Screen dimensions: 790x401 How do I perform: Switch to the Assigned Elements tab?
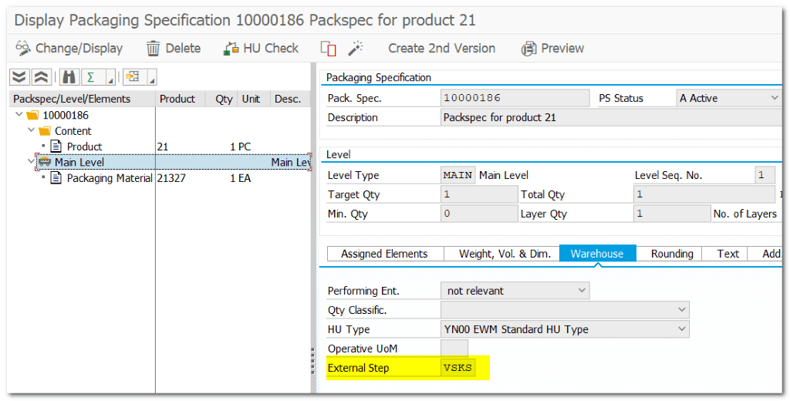[384, 254]
